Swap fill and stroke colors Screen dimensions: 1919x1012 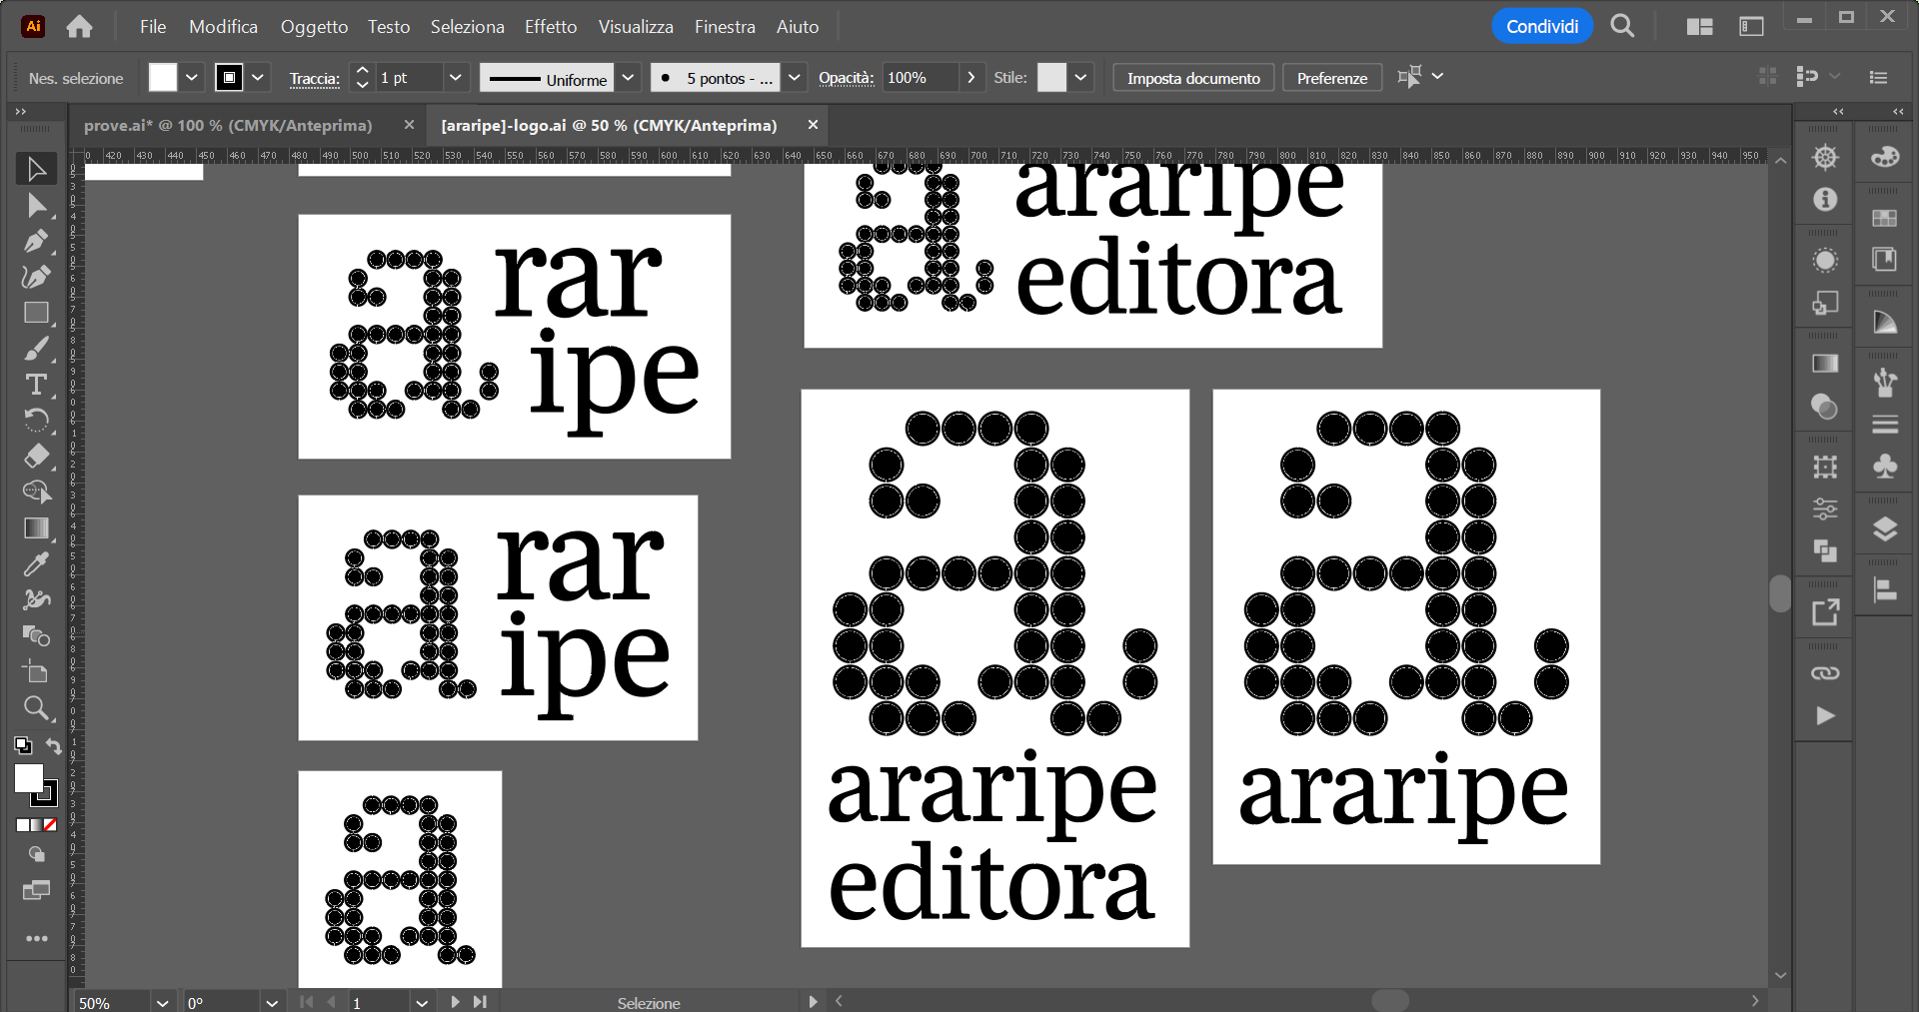54,745
